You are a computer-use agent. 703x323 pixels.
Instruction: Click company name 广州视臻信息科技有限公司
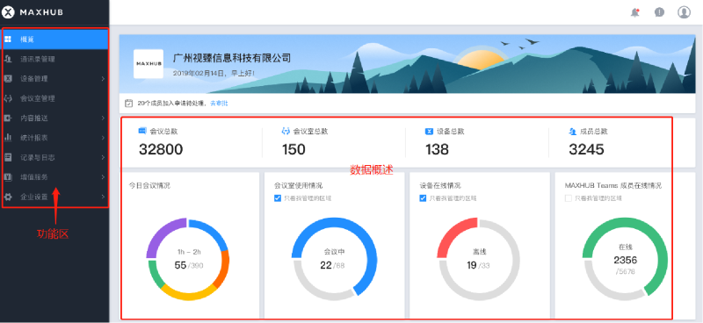pos(232,58)
